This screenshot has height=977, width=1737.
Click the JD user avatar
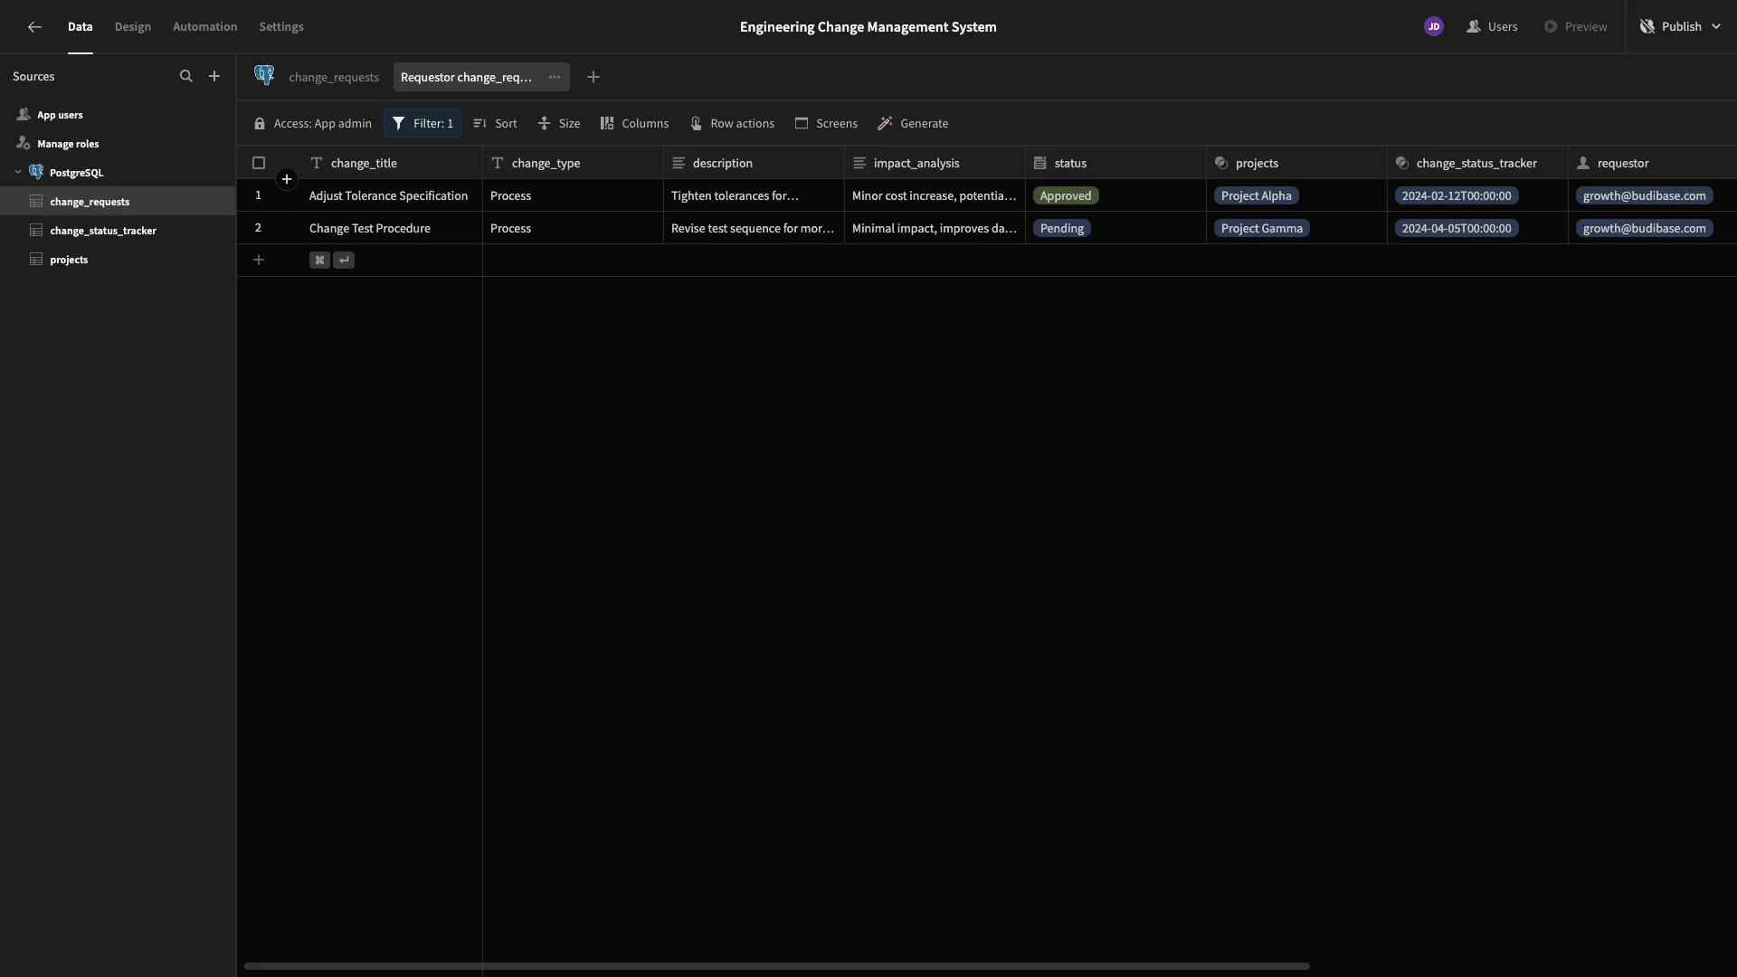tap(1433, 27)
